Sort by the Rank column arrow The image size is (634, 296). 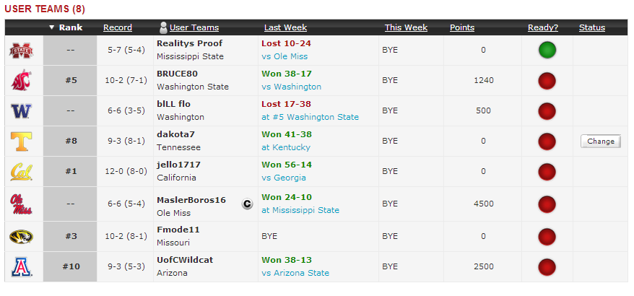click(51, 27)
